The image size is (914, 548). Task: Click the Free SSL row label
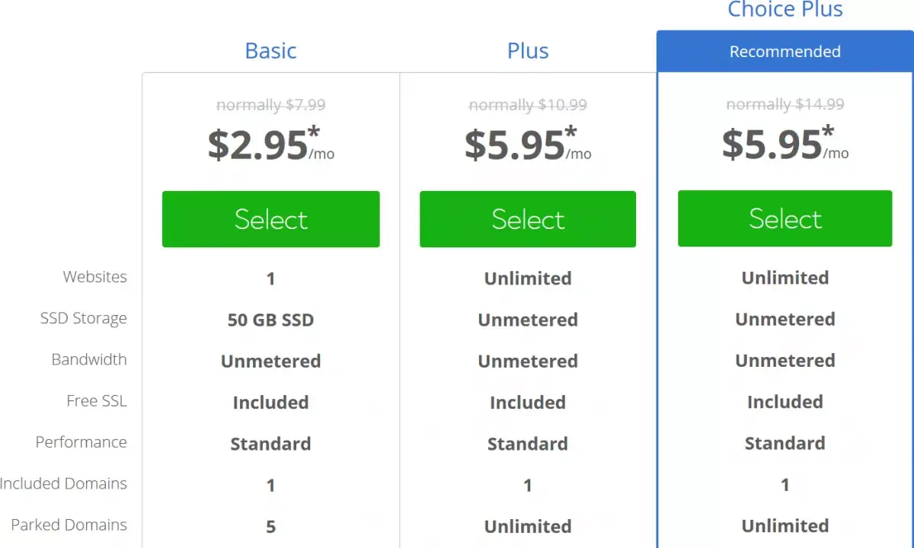97,400
